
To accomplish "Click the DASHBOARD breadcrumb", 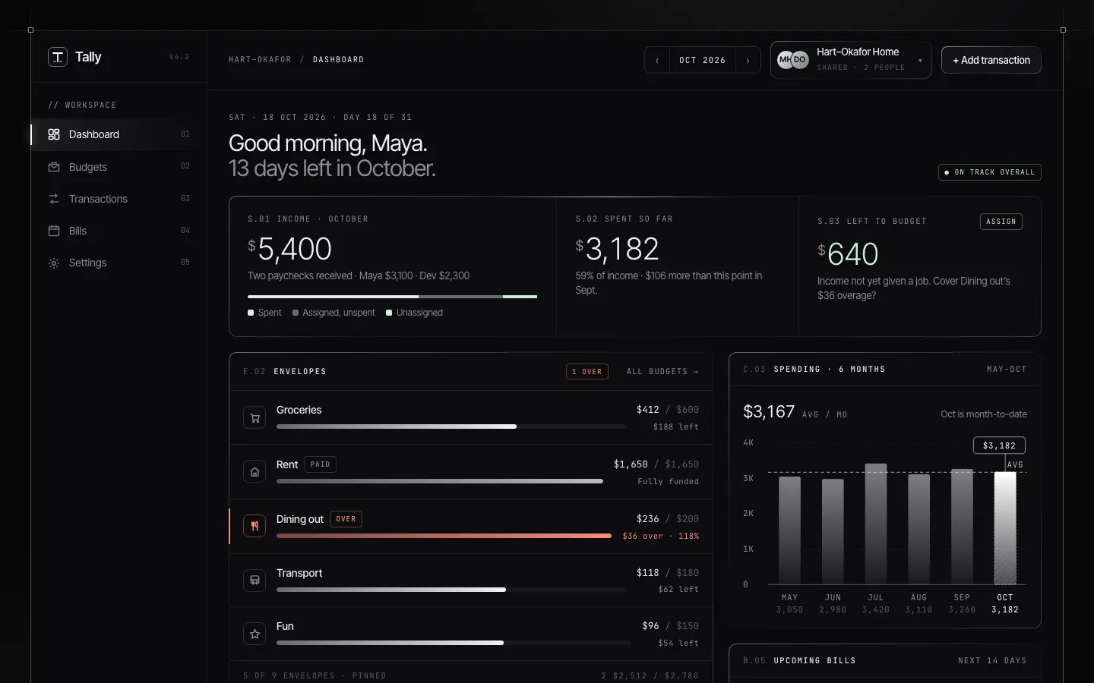I will coord(338,60).
